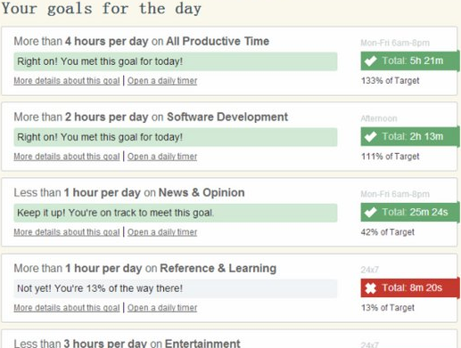Click the checkmark icon beside Total: 25m 24s

[x=370, y=213]
